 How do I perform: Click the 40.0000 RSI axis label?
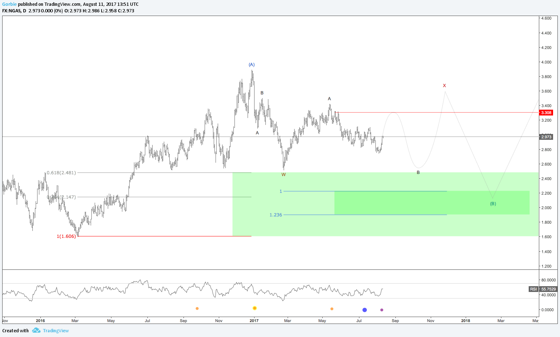[x=548, y=295]
